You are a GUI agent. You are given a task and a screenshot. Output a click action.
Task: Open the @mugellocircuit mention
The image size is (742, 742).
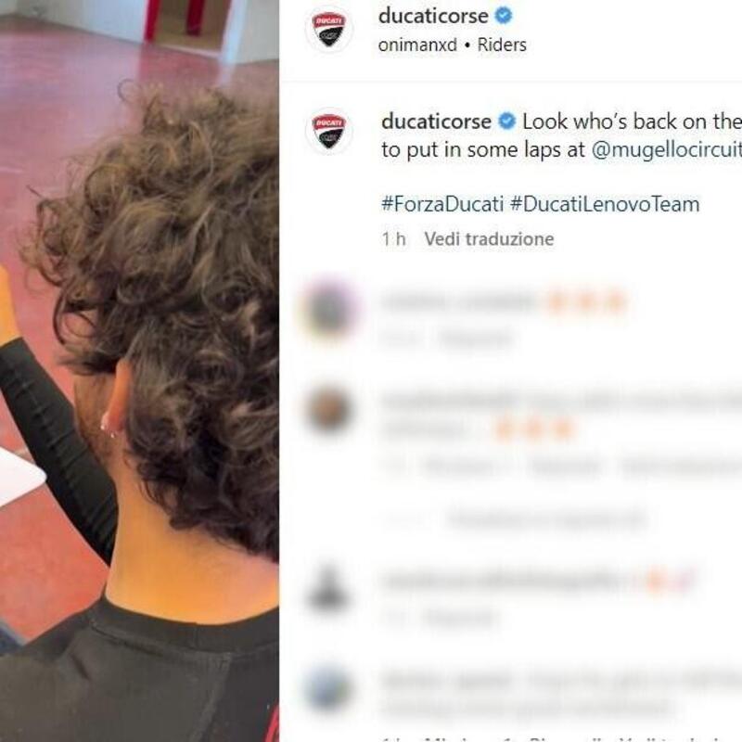[666, 150]
